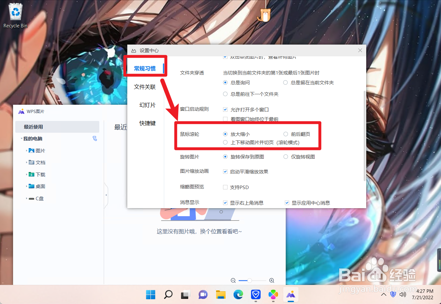
Task: Select 旋转保存到原图 radio option
Action: (x=225, y=157)
